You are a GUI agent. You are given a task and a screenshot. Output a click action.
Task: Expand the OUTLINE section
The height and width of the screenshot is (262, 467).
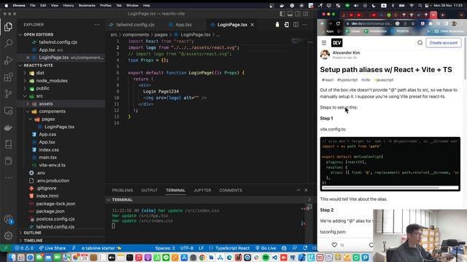tap(32, 233)
